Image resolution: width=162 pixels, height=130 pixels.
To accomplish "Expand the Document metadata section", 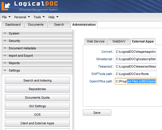I will (x=37, y=48).
